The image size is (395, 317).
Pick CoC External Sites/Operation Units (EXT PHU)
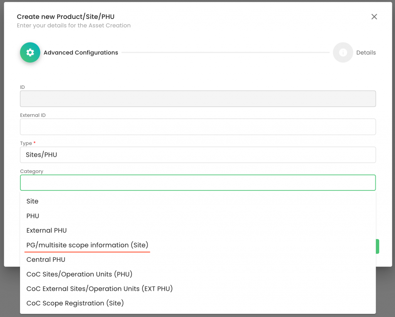pos(99,289)
